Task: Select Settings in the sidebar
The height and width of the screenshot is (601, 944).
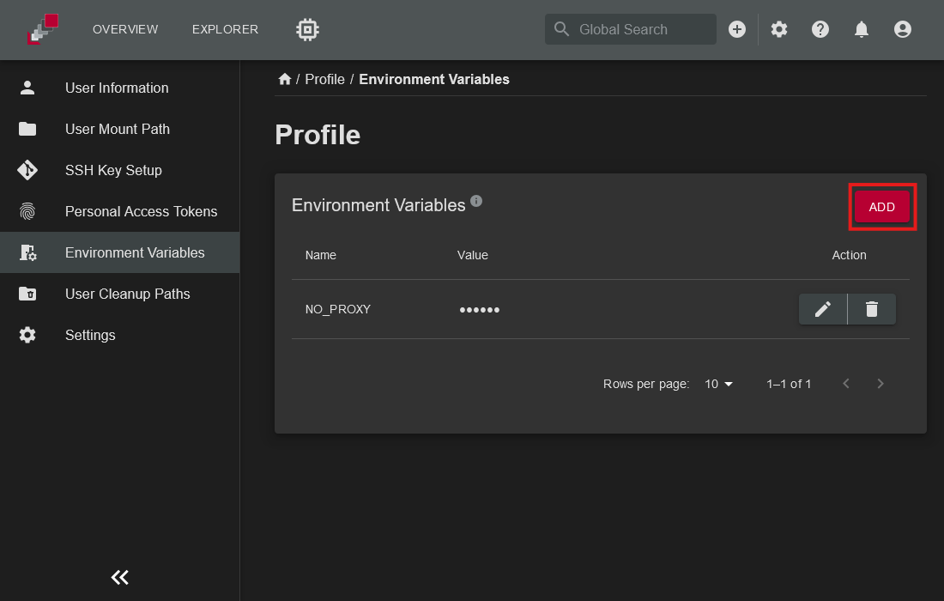Action: [x=120, y=335]
